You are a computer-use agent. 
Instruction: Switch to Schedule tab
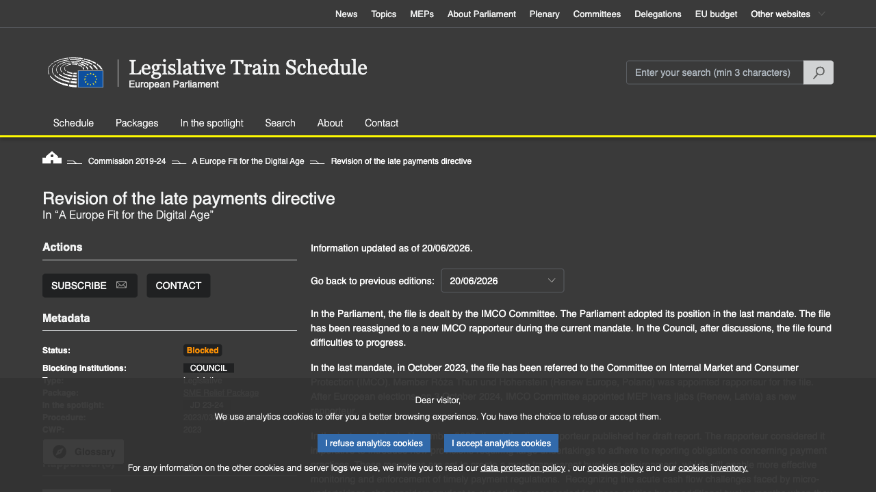pos(73,123)
